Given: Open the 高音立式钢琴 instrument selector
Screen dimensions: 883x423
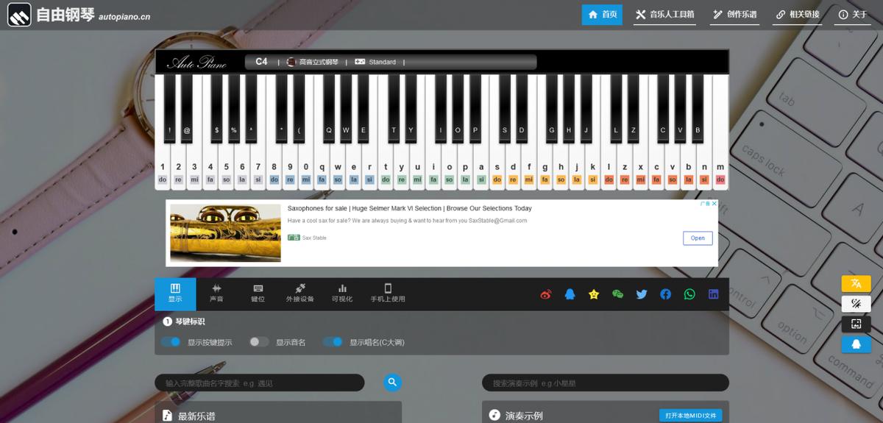Looking at the screenshot, I should click(x=313, y=62).
